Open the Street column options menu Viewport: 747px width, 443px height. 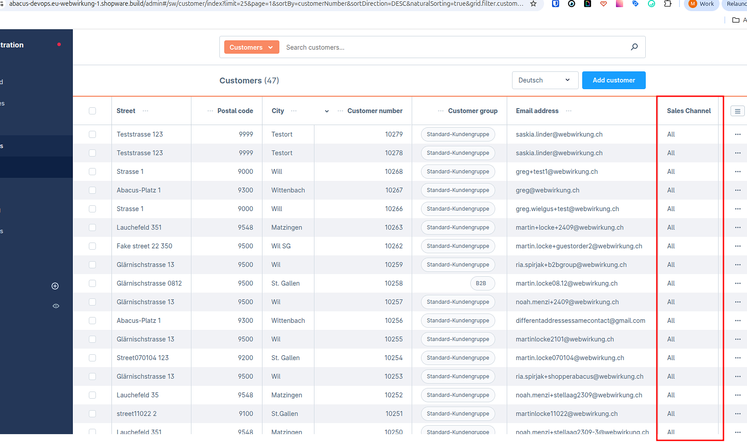tap(146, 111)
